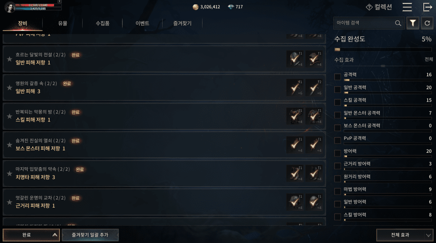Click the search magnifier icon
436x243 pixels.
pos(398,23)
